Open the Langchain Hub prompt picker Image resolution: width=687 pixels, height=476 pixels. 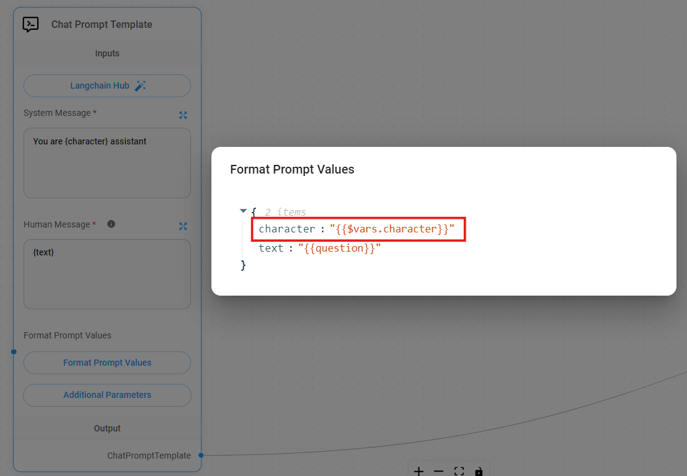point(107,86)
